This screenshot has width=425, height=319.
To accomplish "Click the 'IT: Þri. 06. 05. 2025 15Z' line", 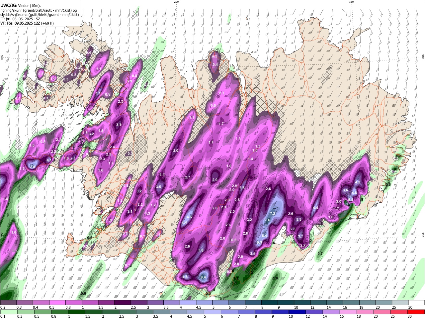I will [20, 19].
